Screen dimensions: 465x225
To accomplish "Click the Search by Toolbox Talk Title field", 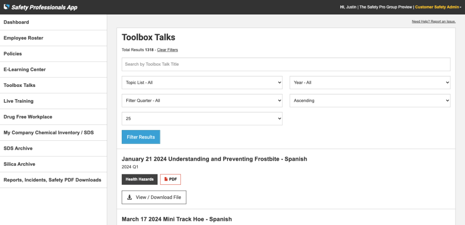I will [286, 64].
